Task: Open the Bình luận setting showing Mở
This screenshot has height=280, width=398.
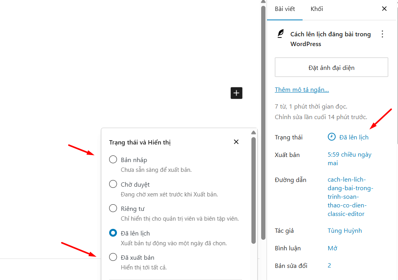Action: [x=333, y=248]
